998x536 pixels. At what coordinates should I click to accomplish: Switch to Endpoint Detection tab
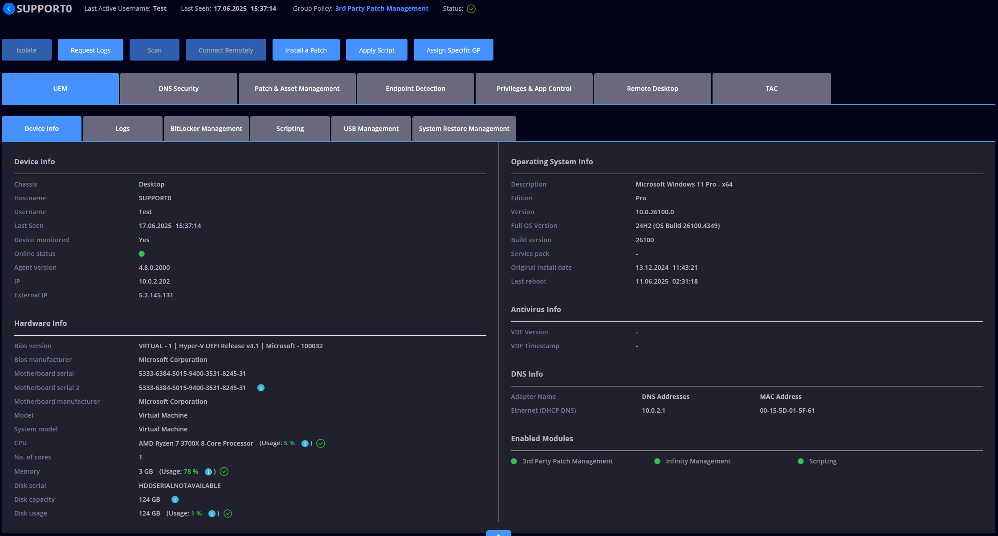(x=415, y=89)
